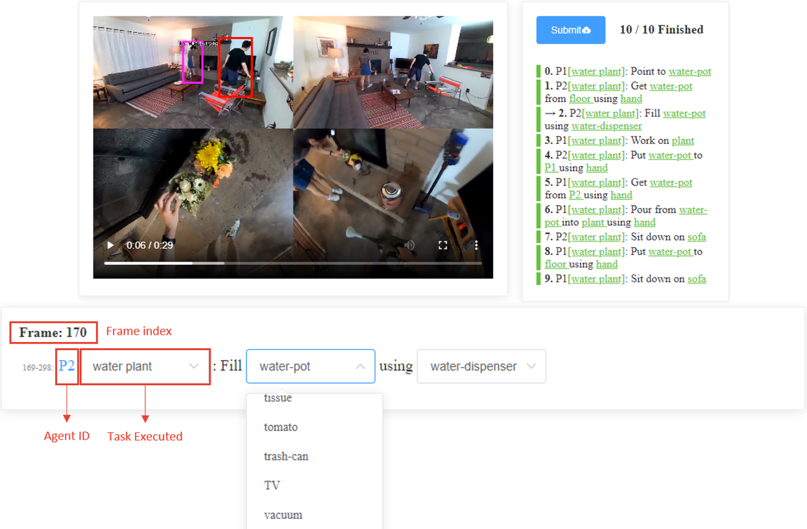Click 'hand' link in step 6
Screen dimensions: 807x529
coord(644,222)
